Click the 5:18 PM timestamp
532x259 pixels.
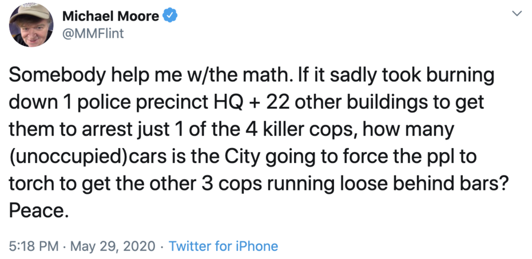click(34, 246)
